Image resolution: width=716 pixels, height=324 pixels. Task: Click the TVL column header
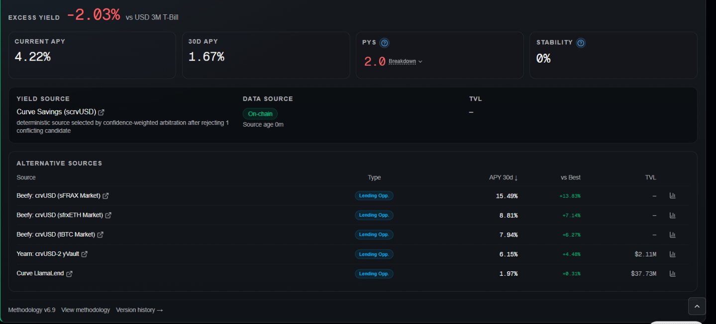tap(650, 177)
